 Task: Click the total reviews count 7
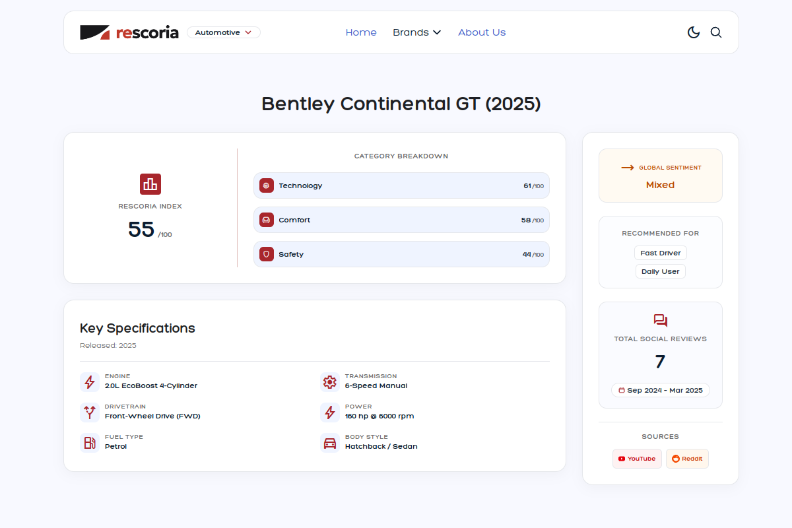click(x=661, y=362)
